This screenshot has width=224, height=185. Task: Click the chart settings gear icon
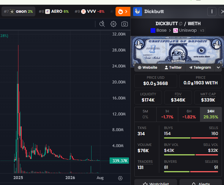[113, 24]
